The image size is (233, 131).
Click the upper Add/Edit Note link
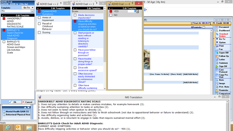(191, 74)
